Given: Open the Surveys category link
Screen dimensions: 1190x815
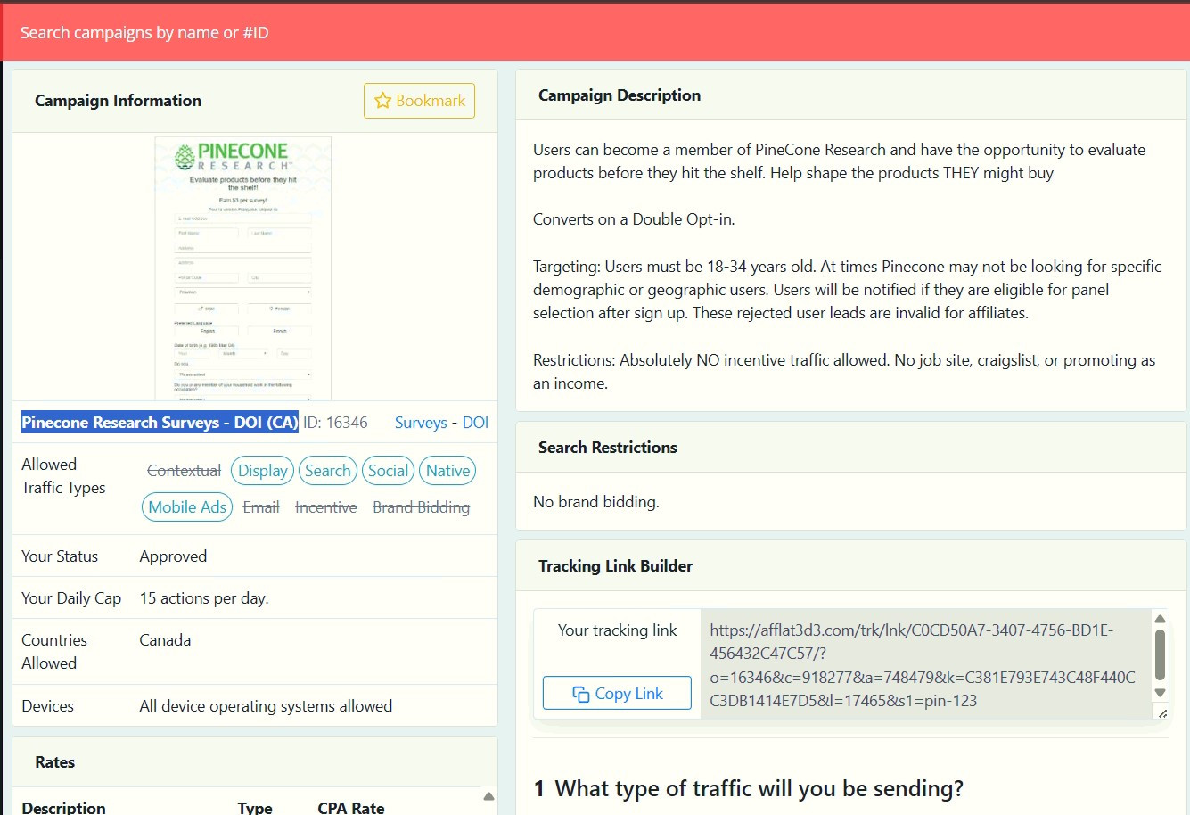Looking at the screenshot, I should pos(421,423).
